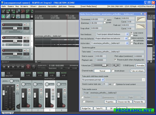Open track 2 input Left dropdown
Viewport: 156px width, 115px height.
click(14, 32)
